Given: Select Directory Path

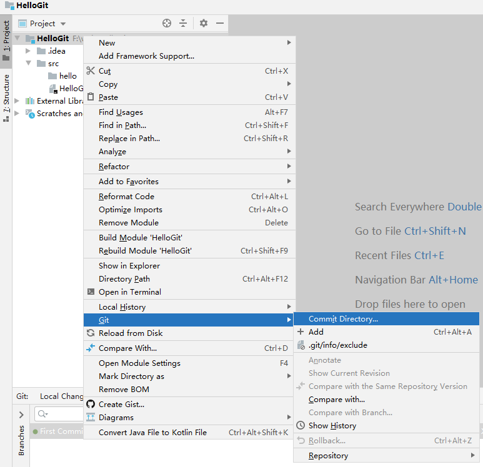Looking at the screenshot, I should pyautogui.click(x=189, y=278).
